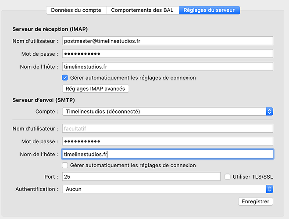Screen dimensions: 289x219
Task: Click the Port field showing 25
Action: coord(141,177)
